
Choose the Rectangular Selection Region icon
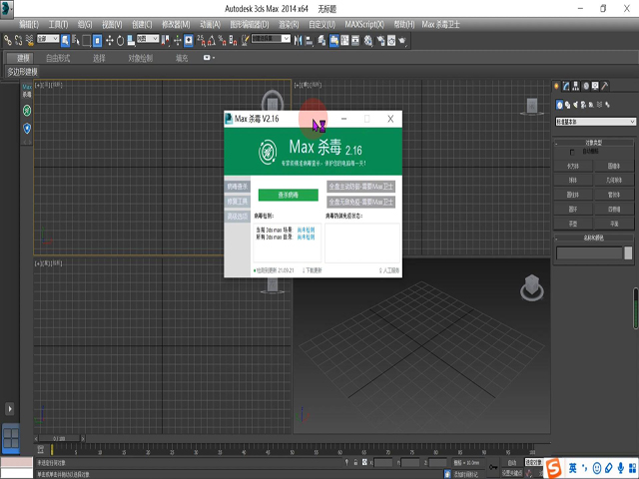(87, 40)
